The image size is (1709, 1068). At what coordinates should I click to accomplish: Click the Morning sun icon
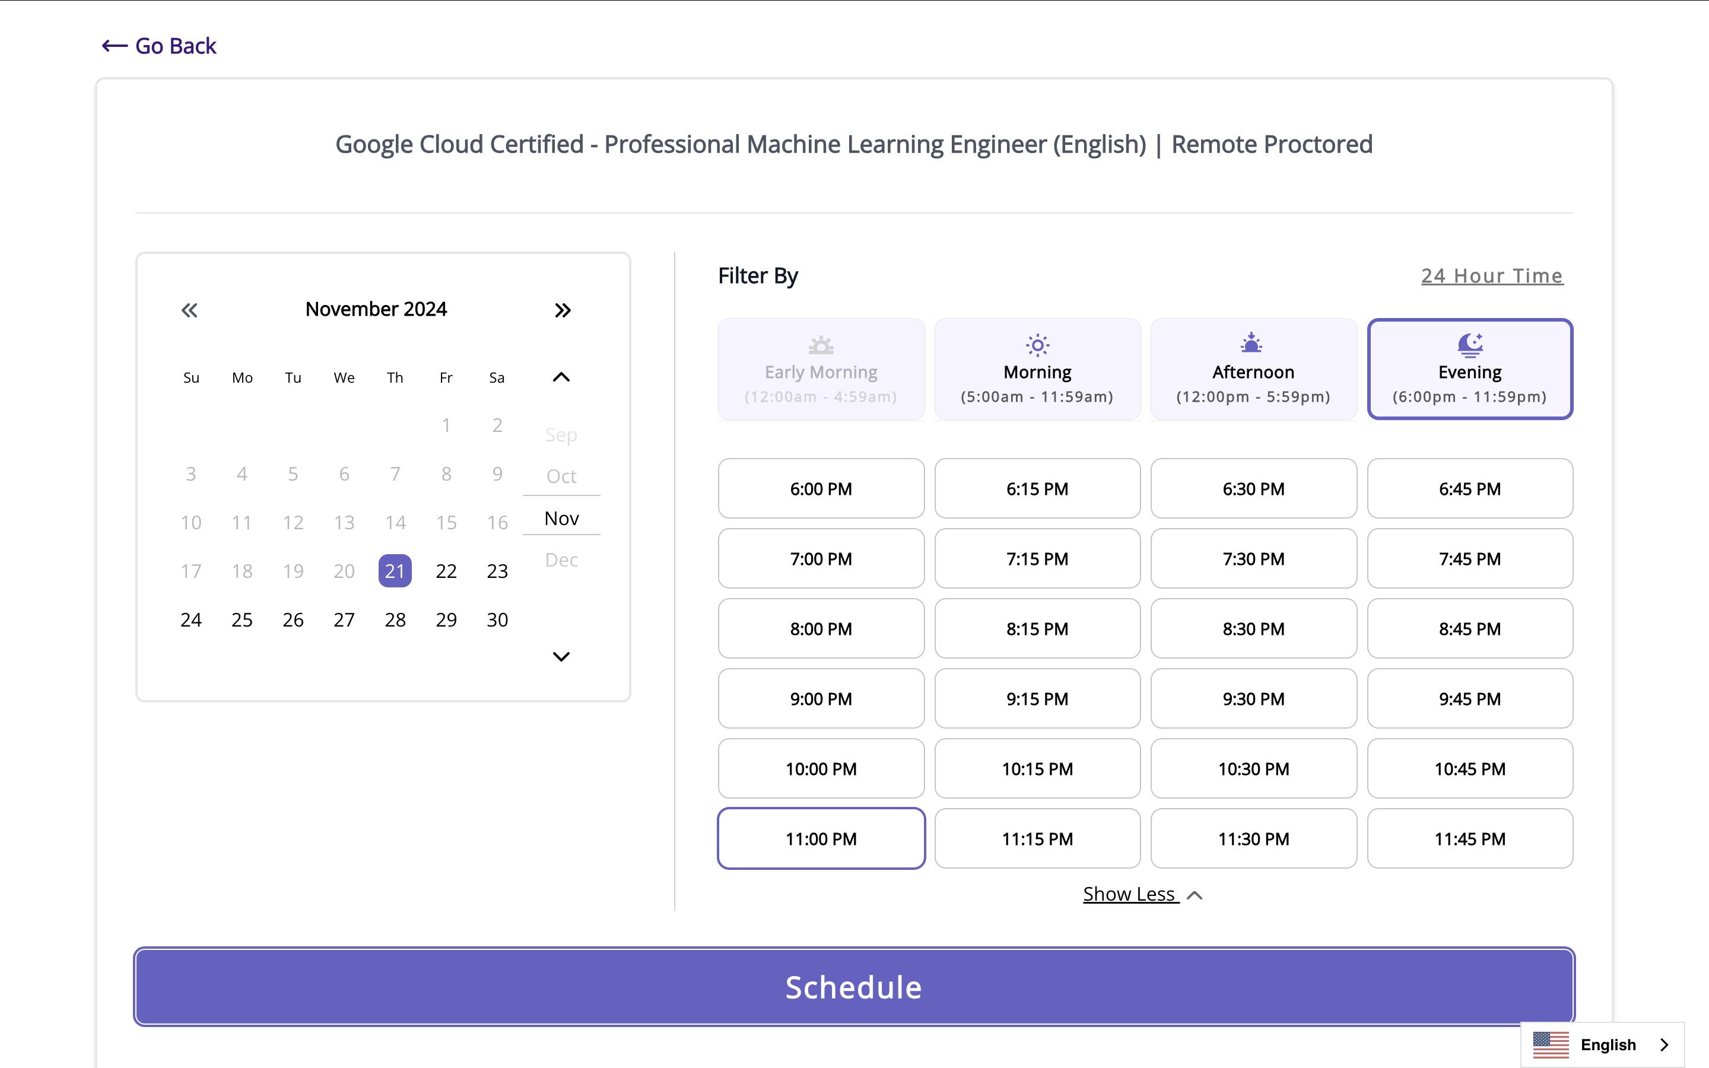click(1037, 345)
